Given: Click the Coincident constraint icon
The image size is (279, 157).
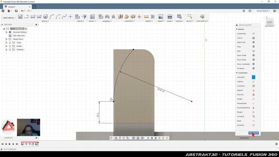Looking at the screenshot, I should (x=253, y=77).
